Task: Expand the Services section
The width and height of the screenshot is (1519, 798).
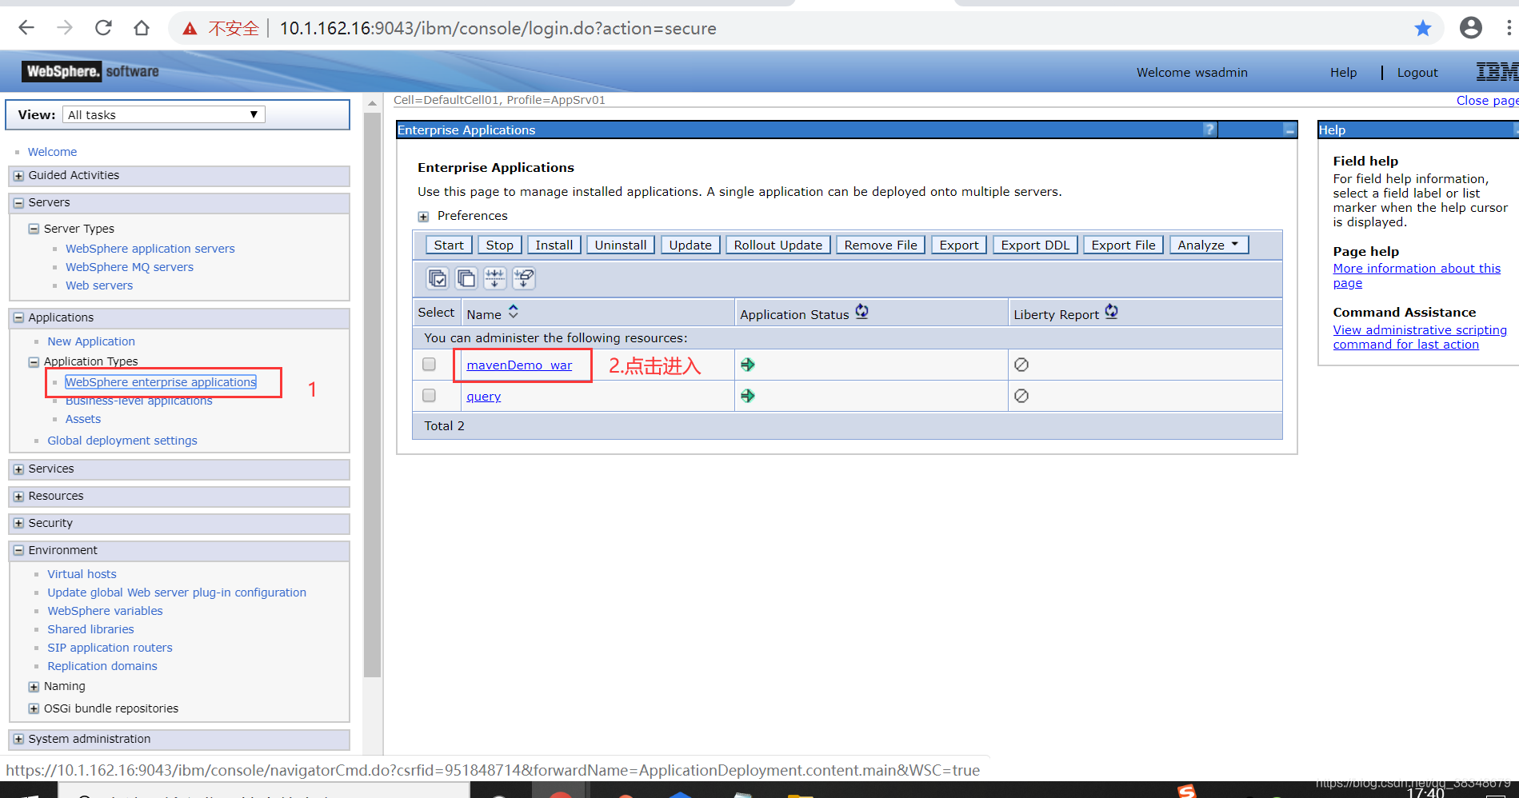Action: pos(18,469)
